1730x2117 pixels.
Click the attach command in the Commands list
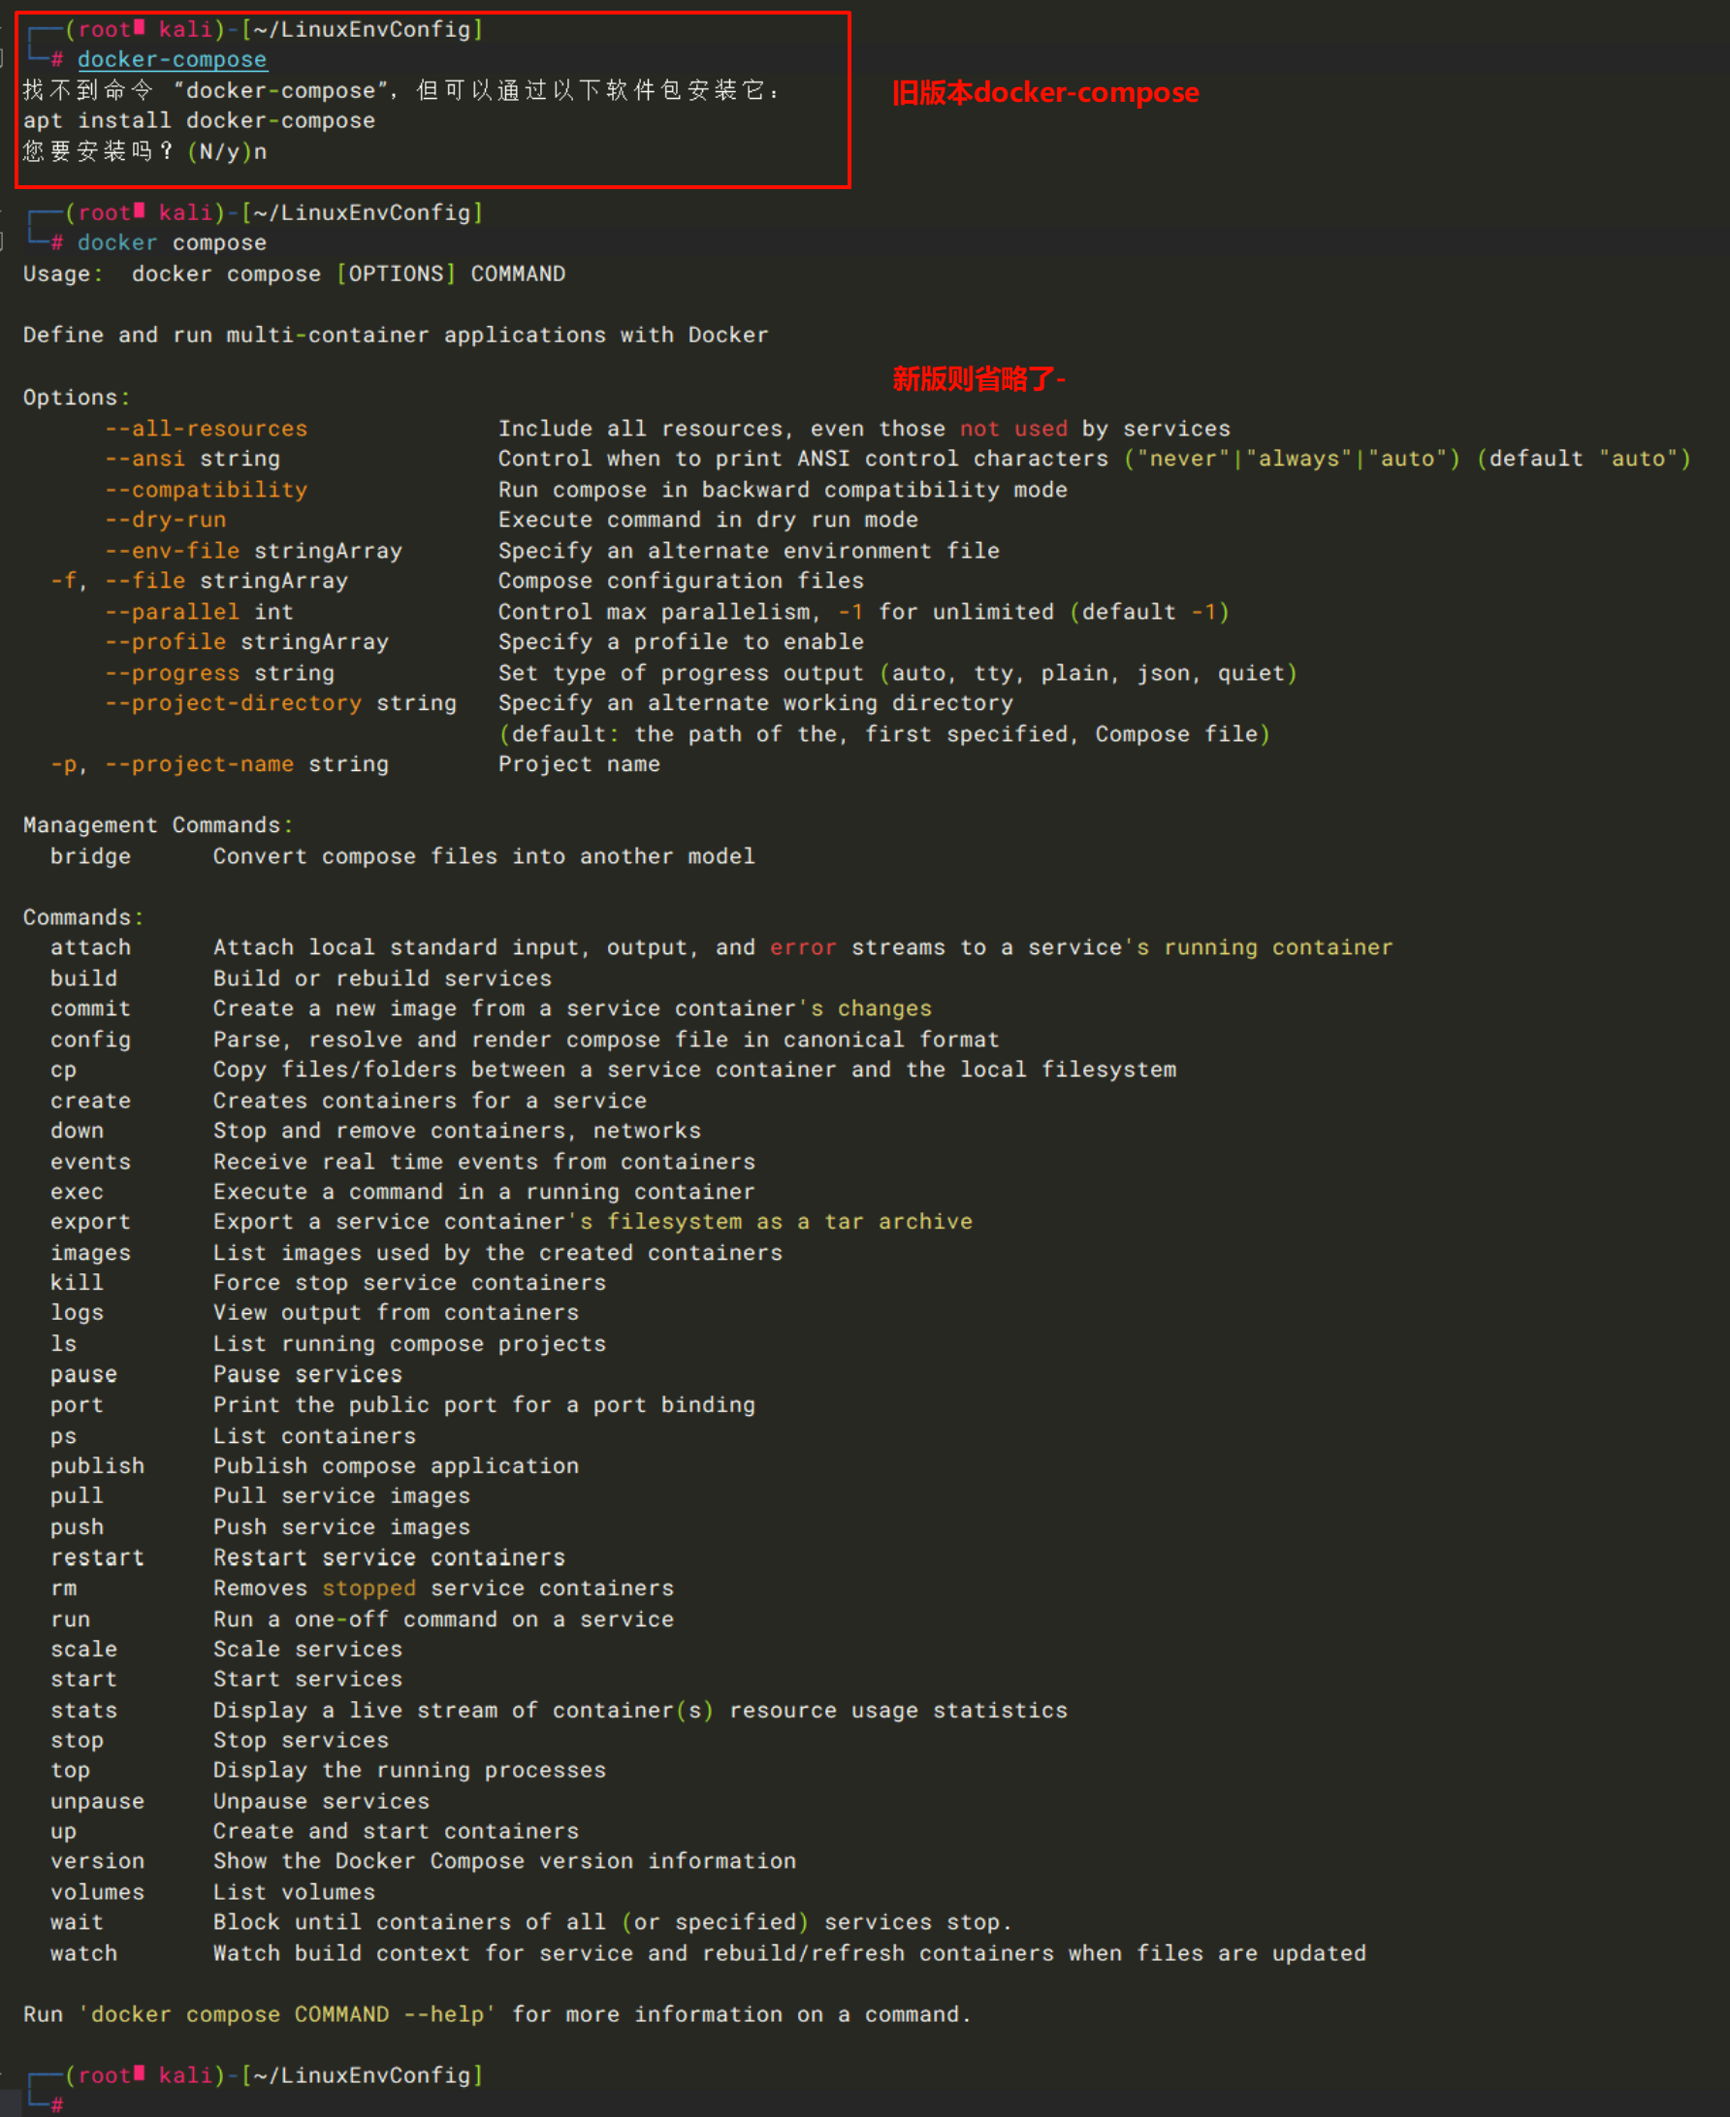(89, 946)
